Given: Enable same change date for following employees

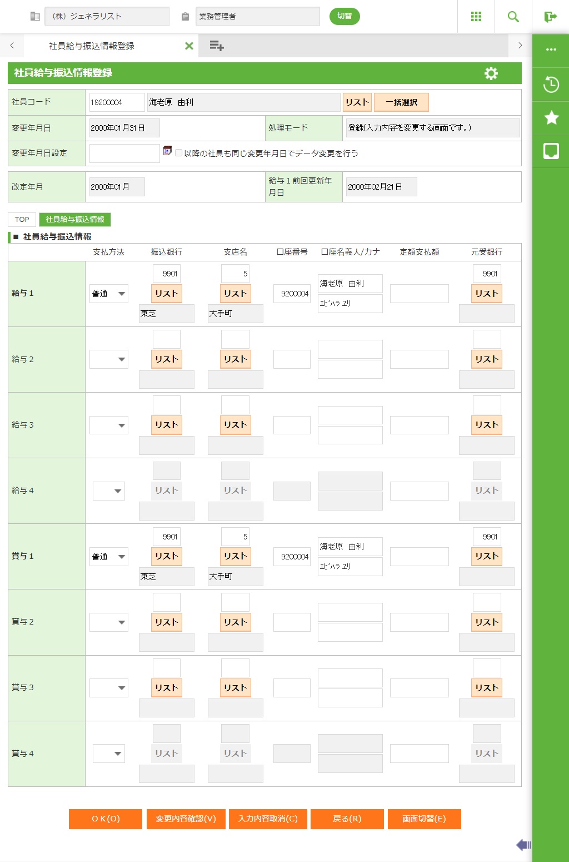Looking at the screenshot, I should pyautogui.click(x=178, y=153).
